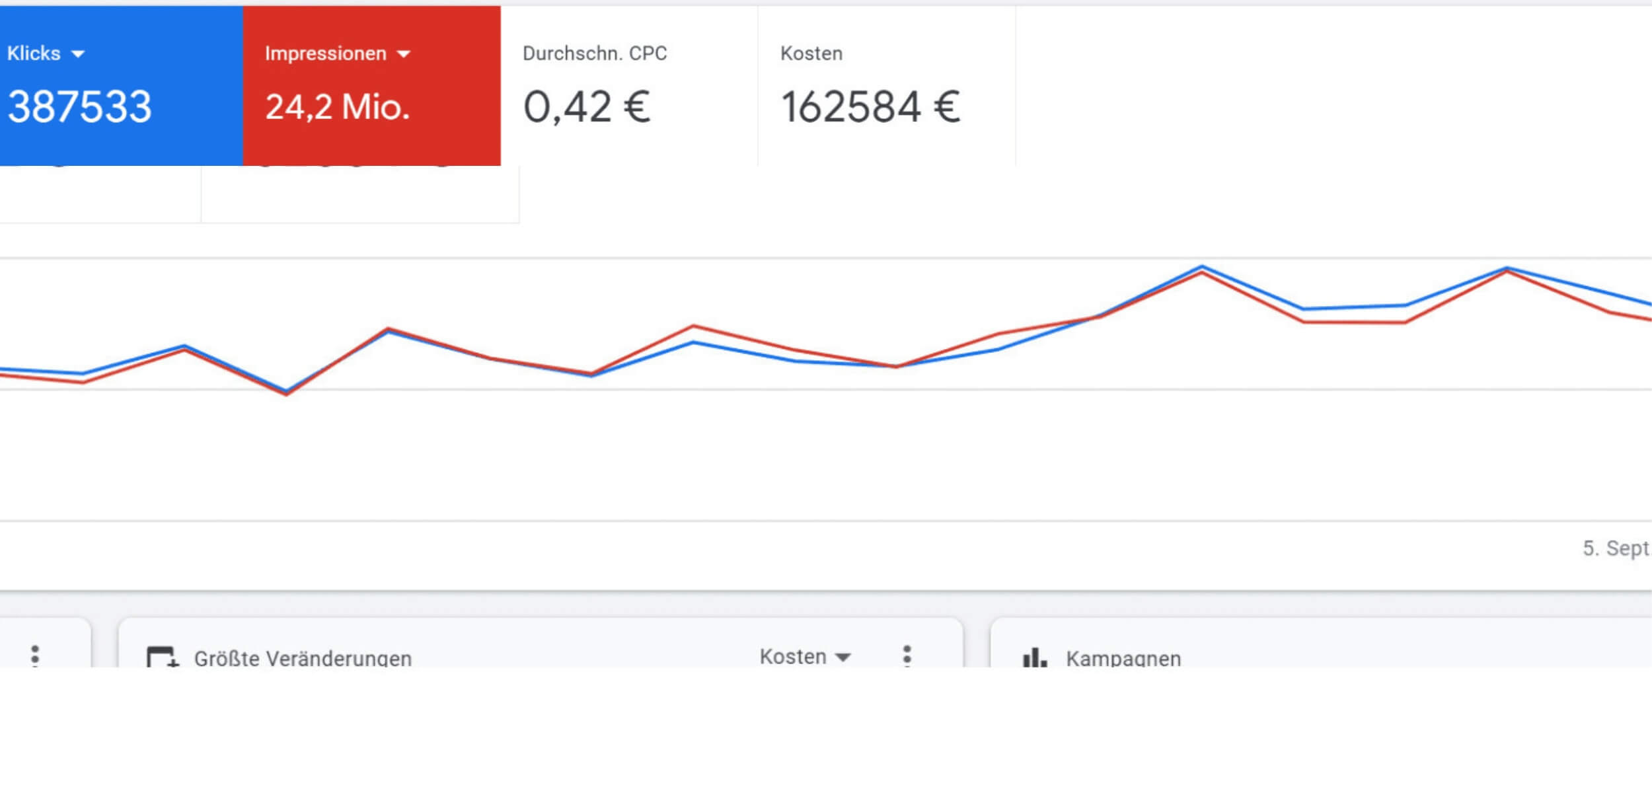The image size is (1652, 793).
Task: Click the Kampagnen card title
Action: coord(1123,658)
